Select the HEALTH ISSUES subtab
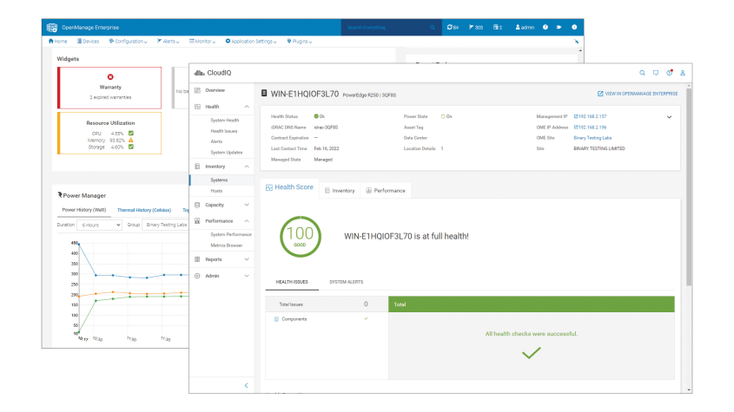Screen dimensions: 734x412 pos(292,282)
